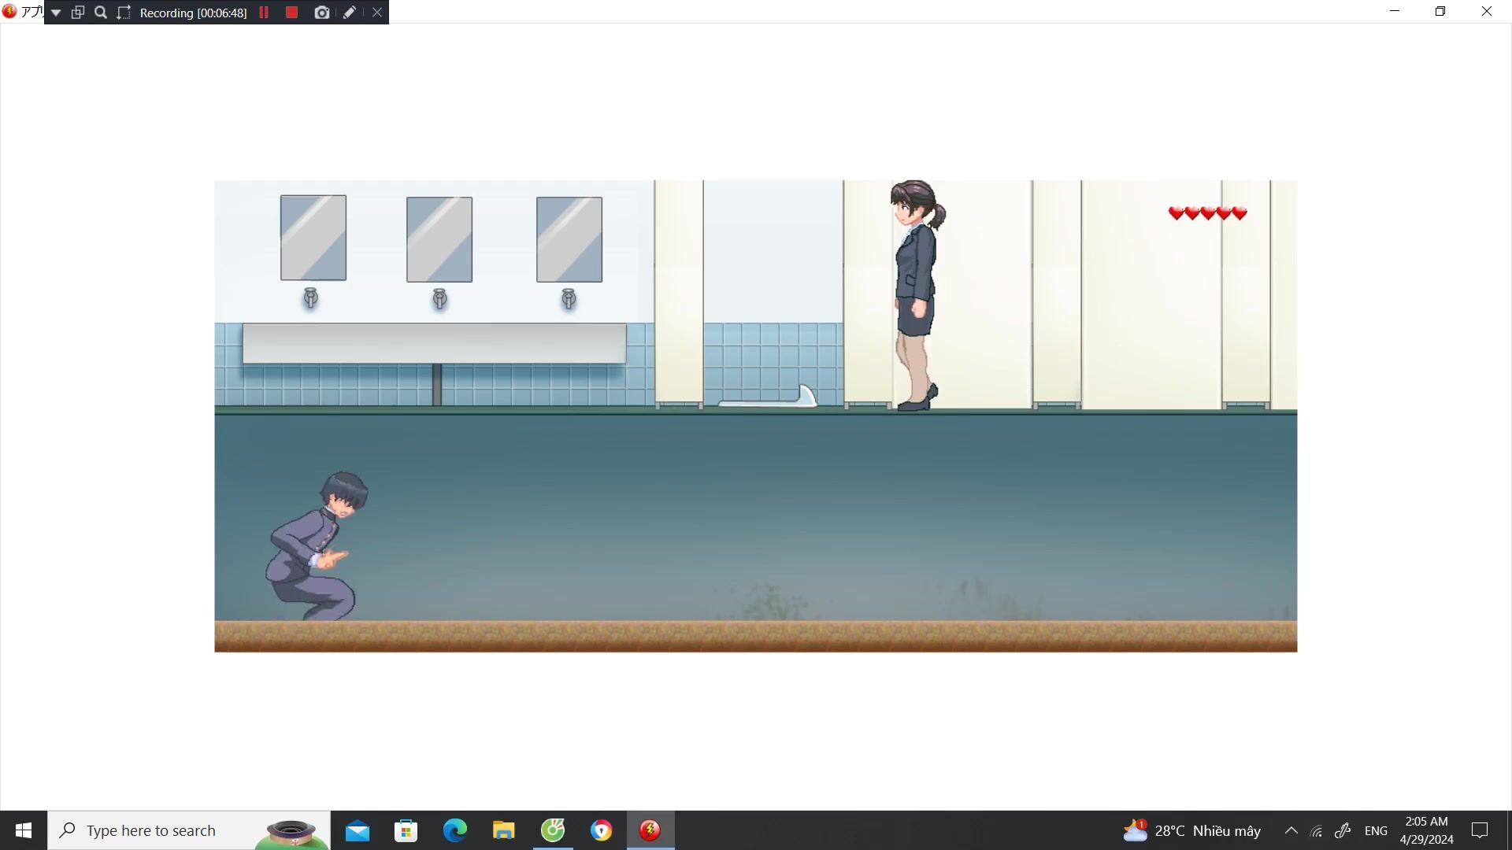Pause the screen recording

click(264, 13)
